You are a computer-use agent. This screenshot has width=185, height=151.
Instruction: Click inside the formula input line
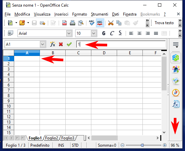121,44
